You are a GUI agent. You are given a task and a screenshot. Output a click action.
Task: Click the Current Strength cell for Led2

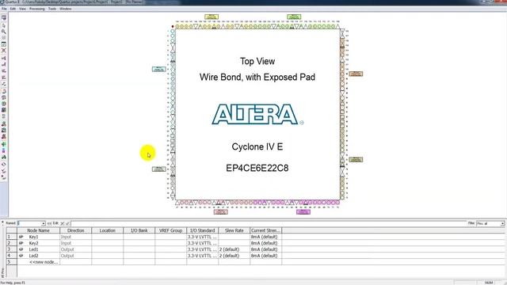[266, 256]
